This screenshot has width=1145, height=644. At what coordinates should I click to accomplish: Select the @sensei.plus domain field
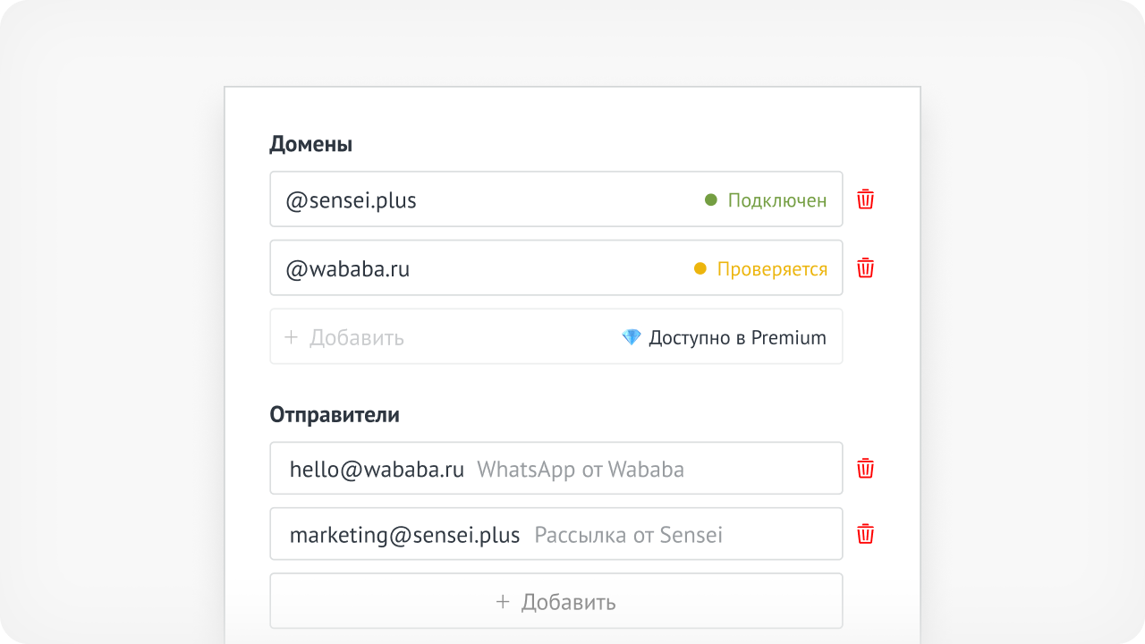click(x=556, y=199)
